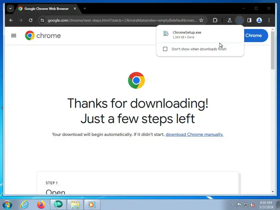Click the vertical scrollbar thumb

coord(273,50)
